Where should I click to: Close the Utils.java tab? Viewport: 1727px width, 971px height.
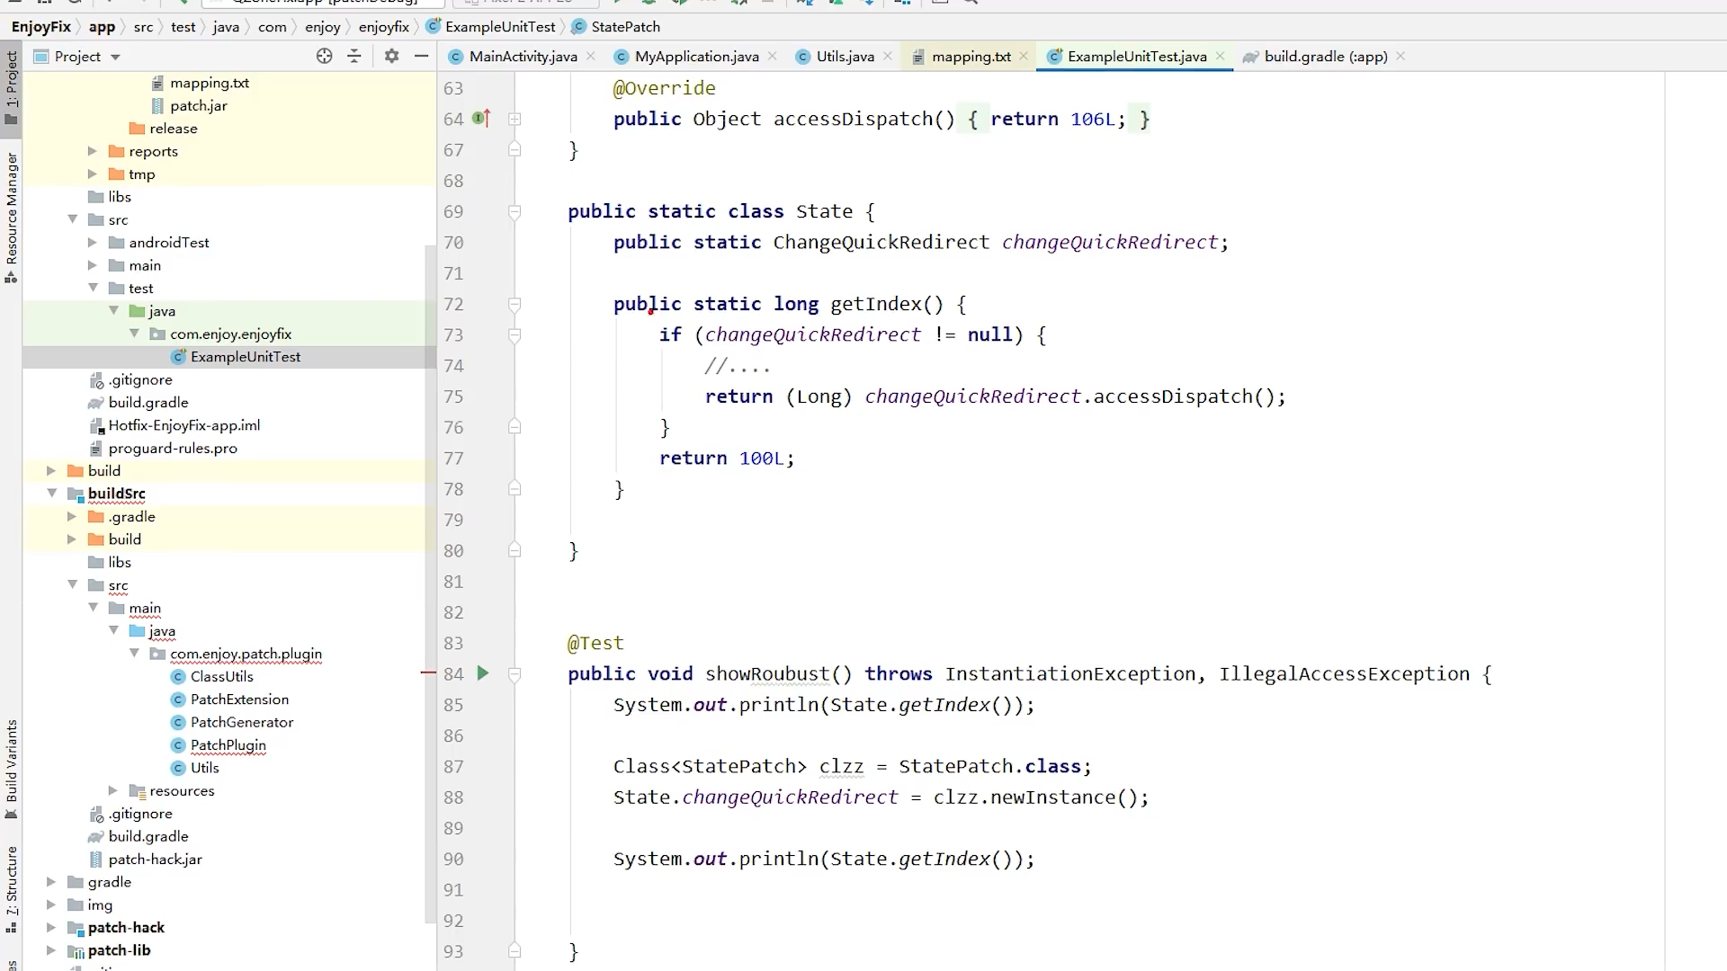tap(888, 56)
